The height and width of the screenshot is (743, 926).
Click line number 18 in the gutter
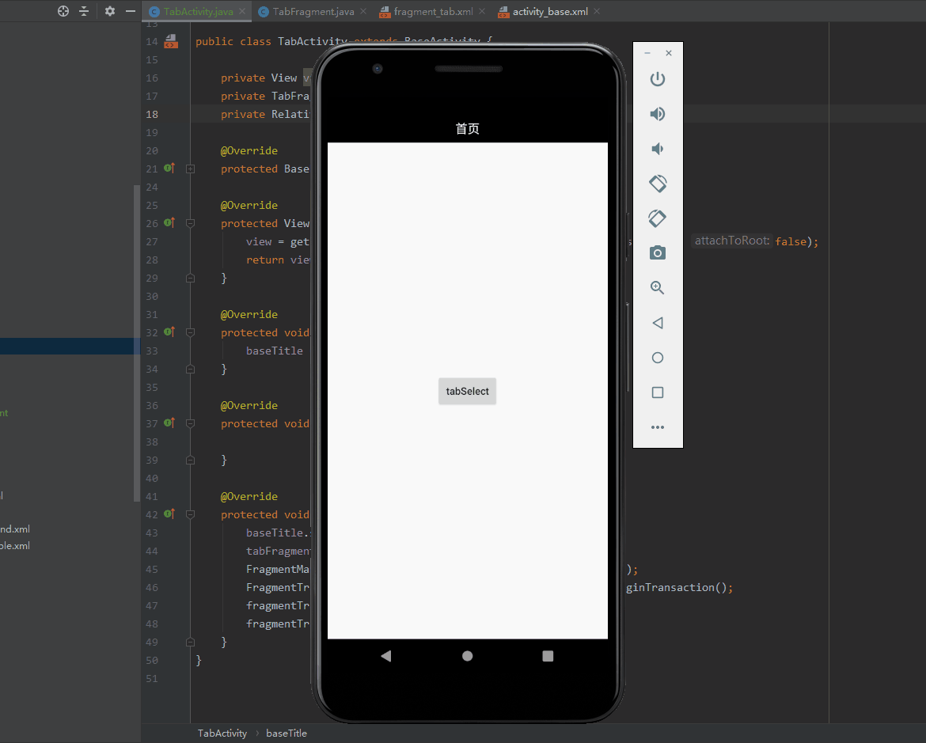pyautogui.click(x=152, y=114)
